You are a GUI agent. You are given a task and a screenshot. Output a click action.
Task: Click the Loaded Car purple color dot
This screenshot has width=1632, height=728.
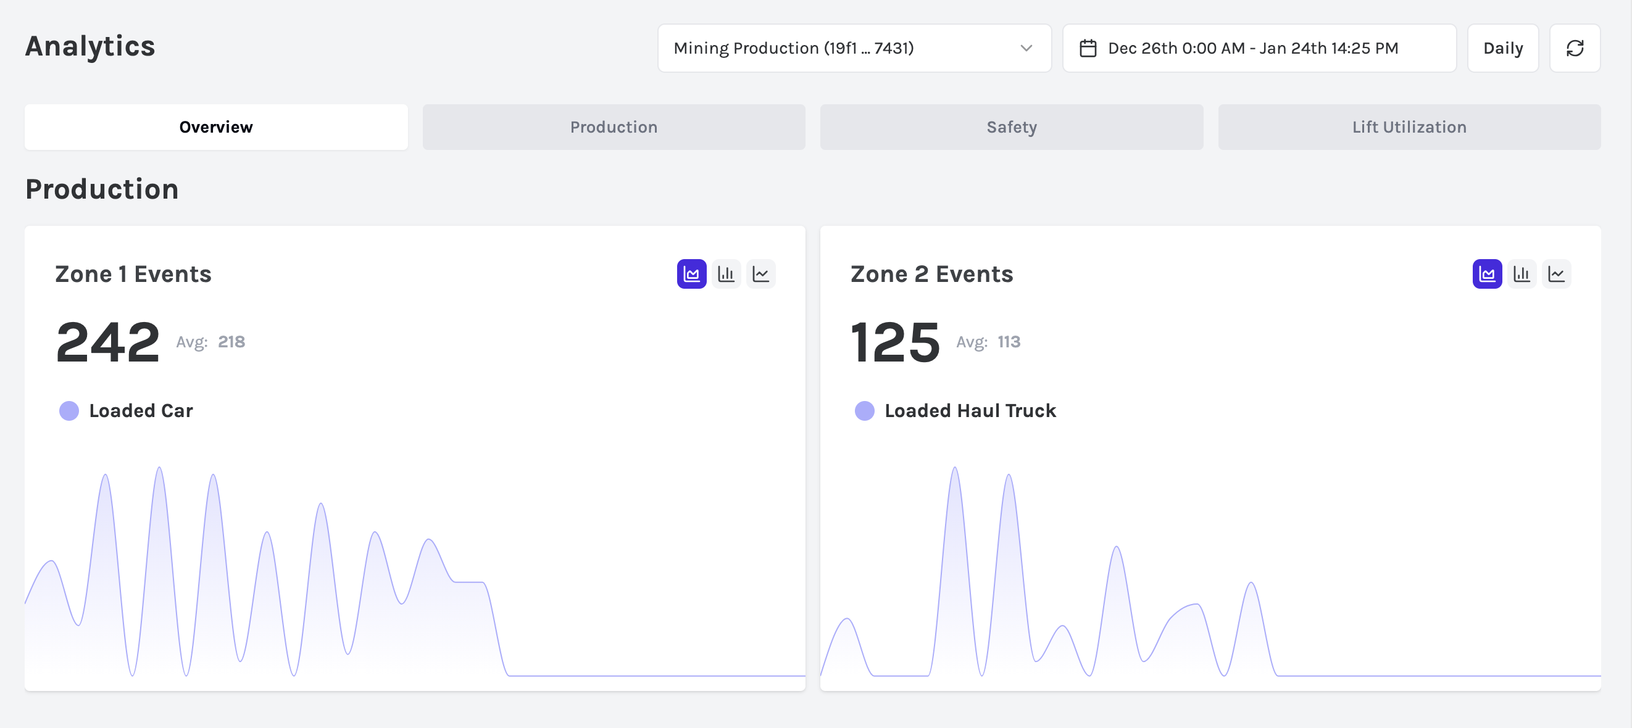[x=69, y=411]
